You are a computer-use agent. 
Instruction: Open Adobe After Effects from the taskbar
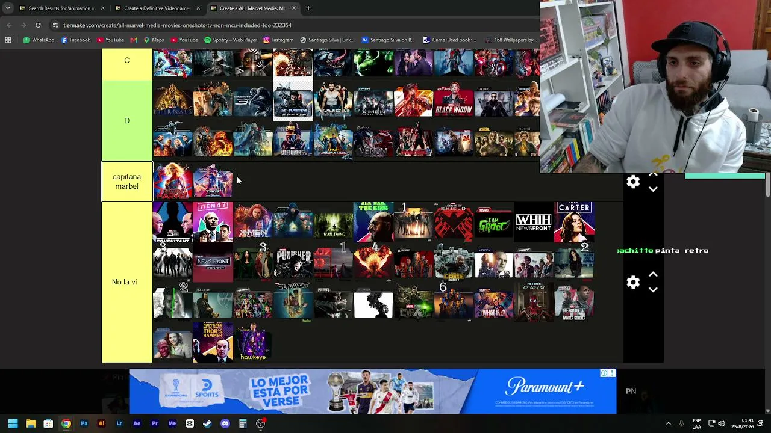(x=137, y=423)
